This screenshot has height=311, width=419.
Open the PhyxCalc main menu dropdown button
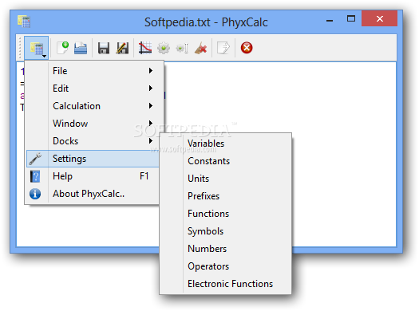point(37,49)
